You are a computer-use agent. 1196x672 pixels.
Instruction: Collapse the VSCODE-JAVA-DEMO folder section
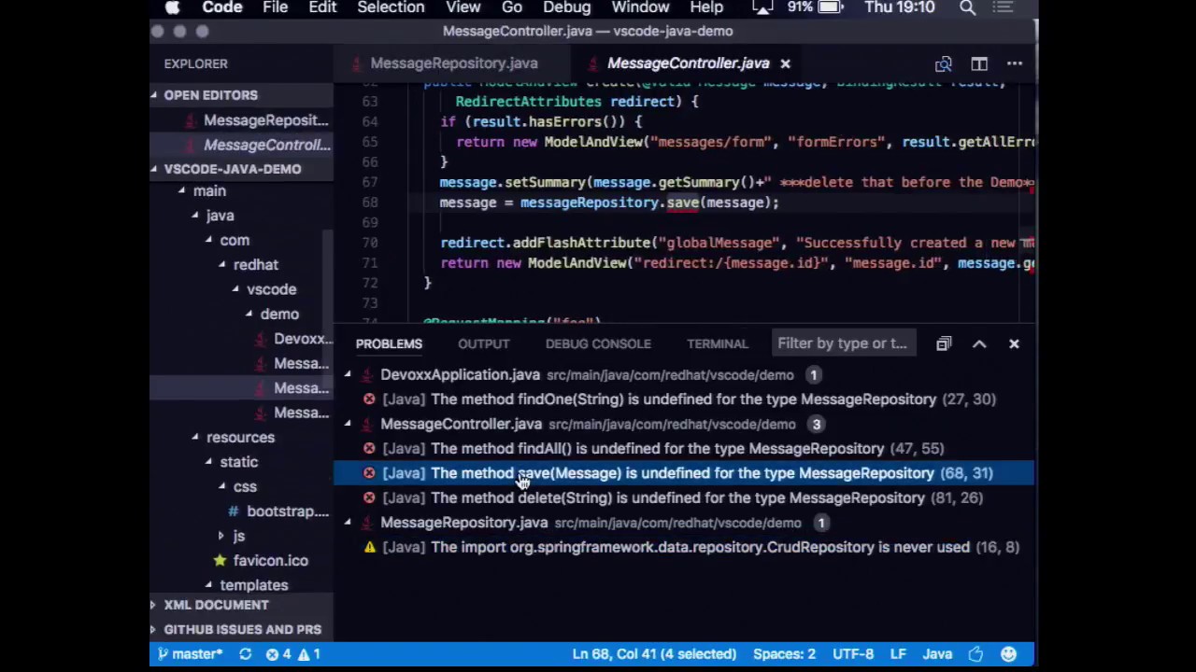233,169
